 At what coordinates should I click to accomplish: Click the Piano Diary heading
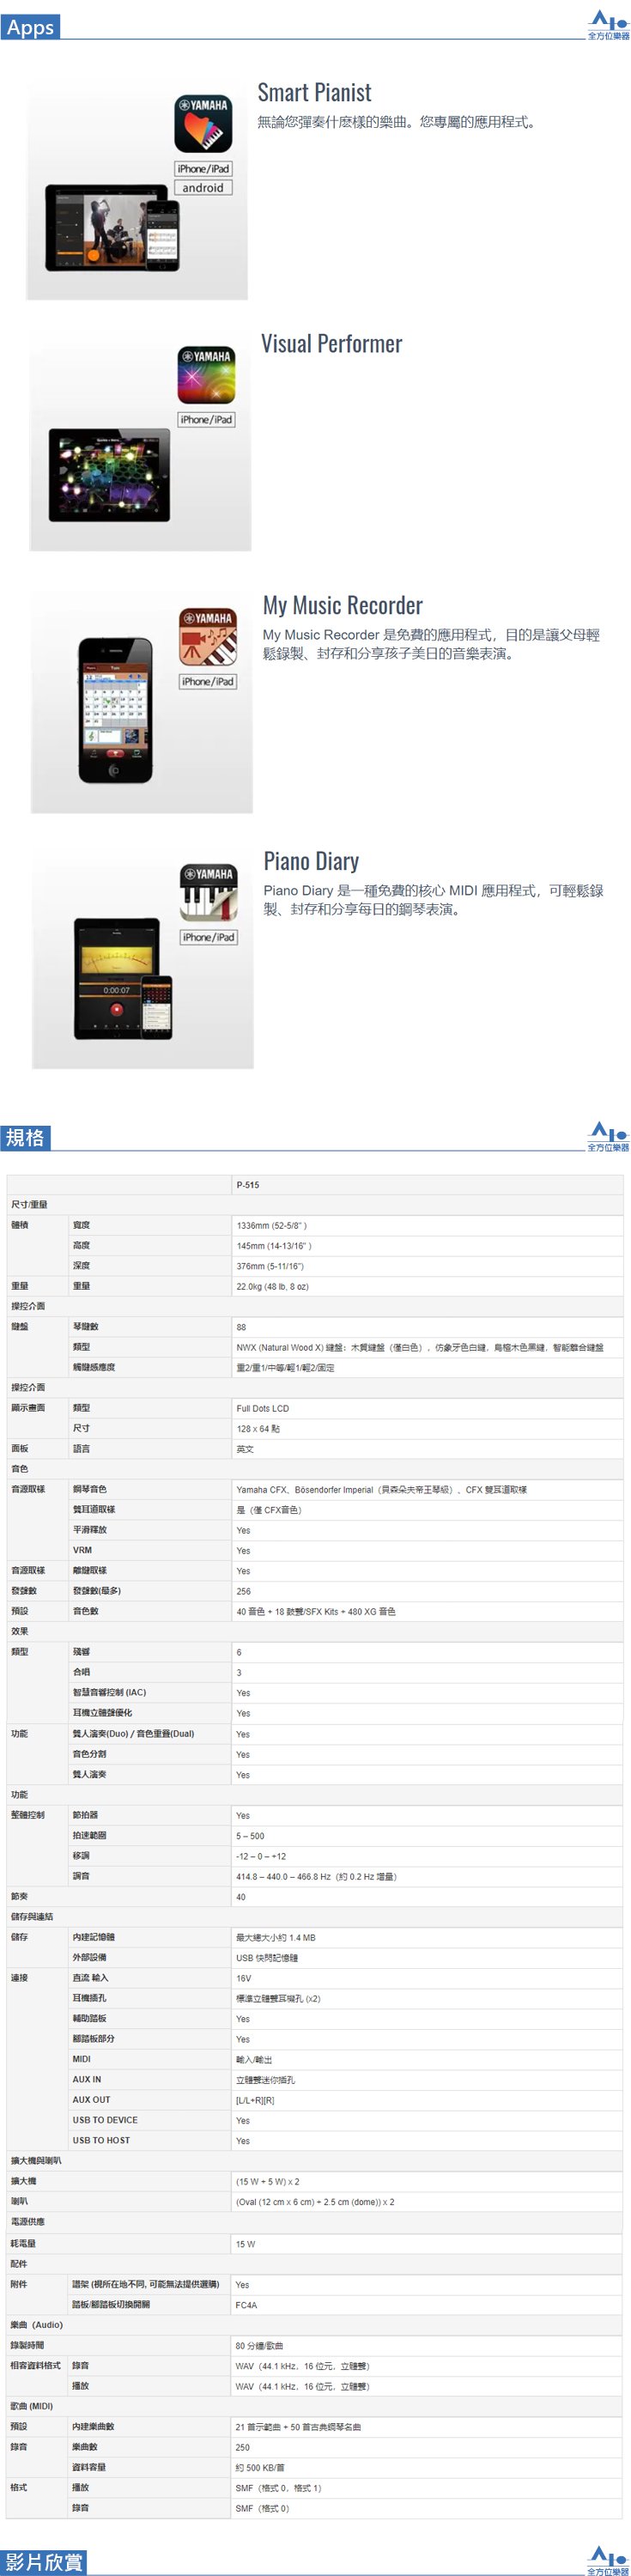click(x=311, y=862)
